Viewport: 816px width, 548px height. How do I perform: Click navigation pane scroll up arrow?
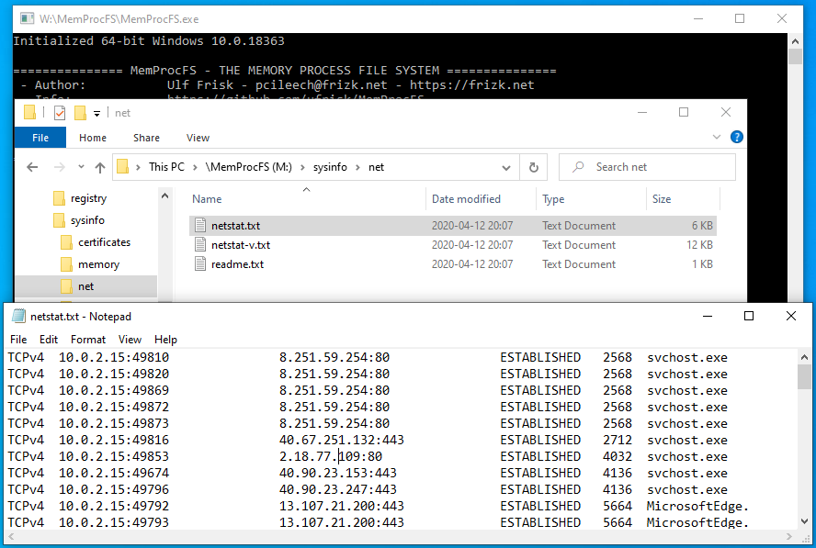tap(165, 196)
